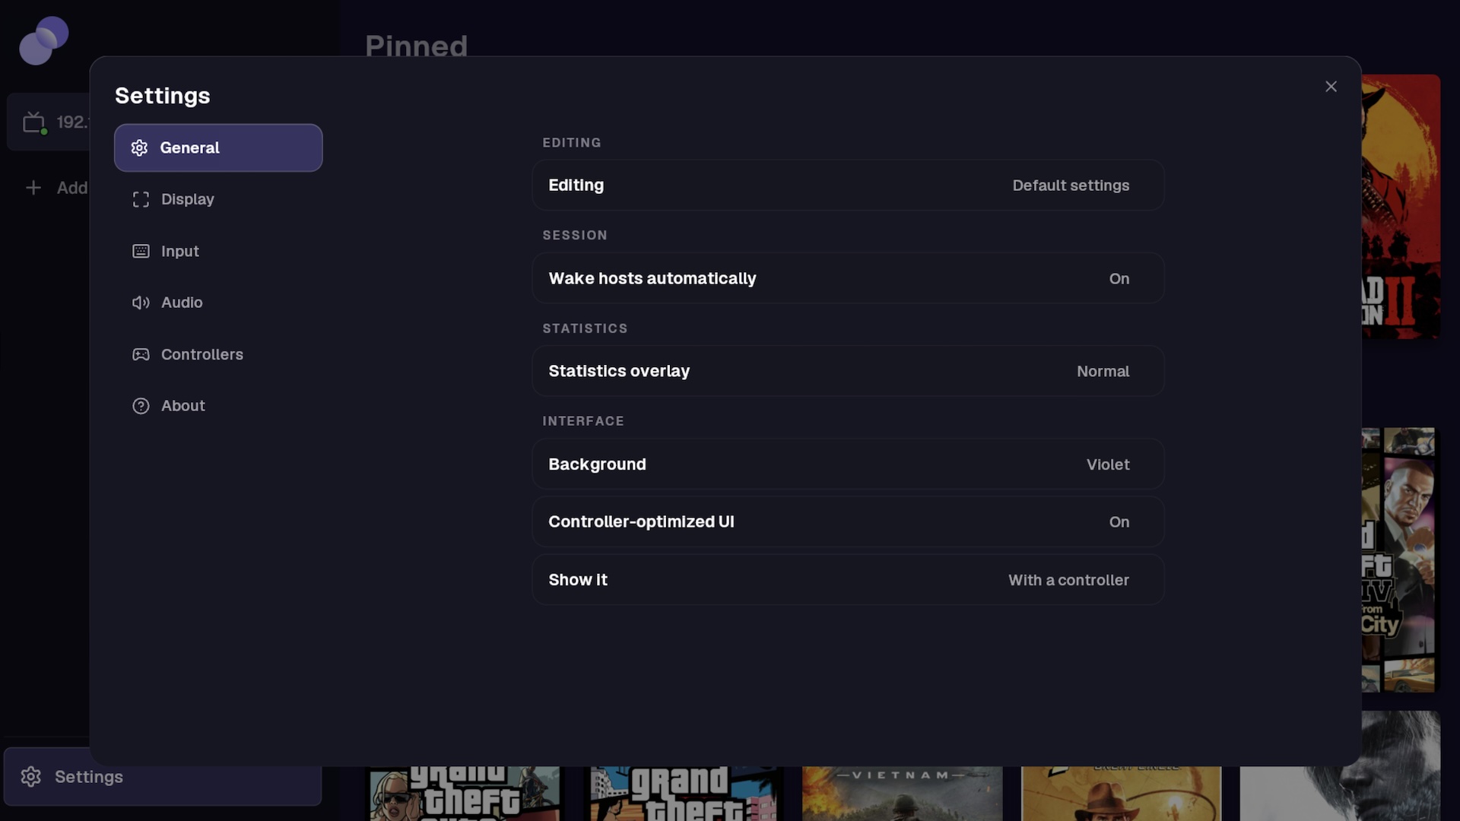Image resolution: width=1460 pixels, height=821 pixels.
Task: Click the app logo in top-left corner
Action: pyautogui.click(x=43, y=41)
